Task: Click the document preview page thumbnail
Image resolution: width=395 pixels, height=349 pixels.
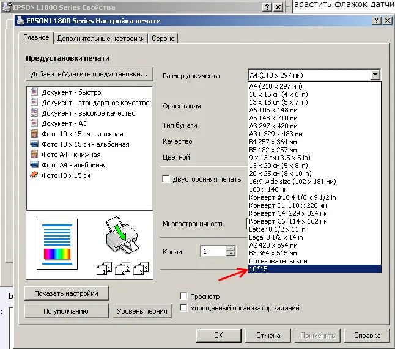Action: [x=57, y=244]
